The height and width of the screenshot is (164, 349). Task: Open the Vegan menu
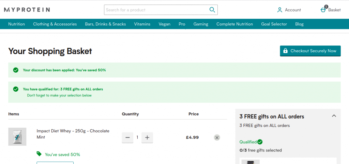click(x=165, y=24)
